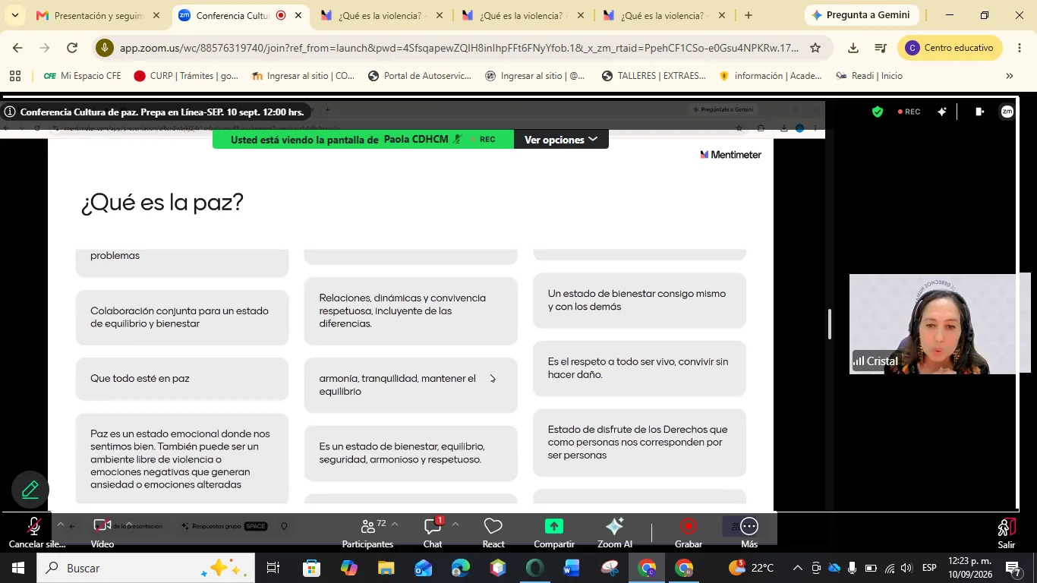The image size is (1037, 583).
Task: Open the Chrome media control icon
Action: (x=881, y=48)
